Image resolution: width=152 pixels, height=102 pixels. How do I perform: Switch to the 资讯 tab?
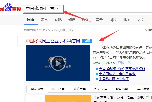(44, 20)
